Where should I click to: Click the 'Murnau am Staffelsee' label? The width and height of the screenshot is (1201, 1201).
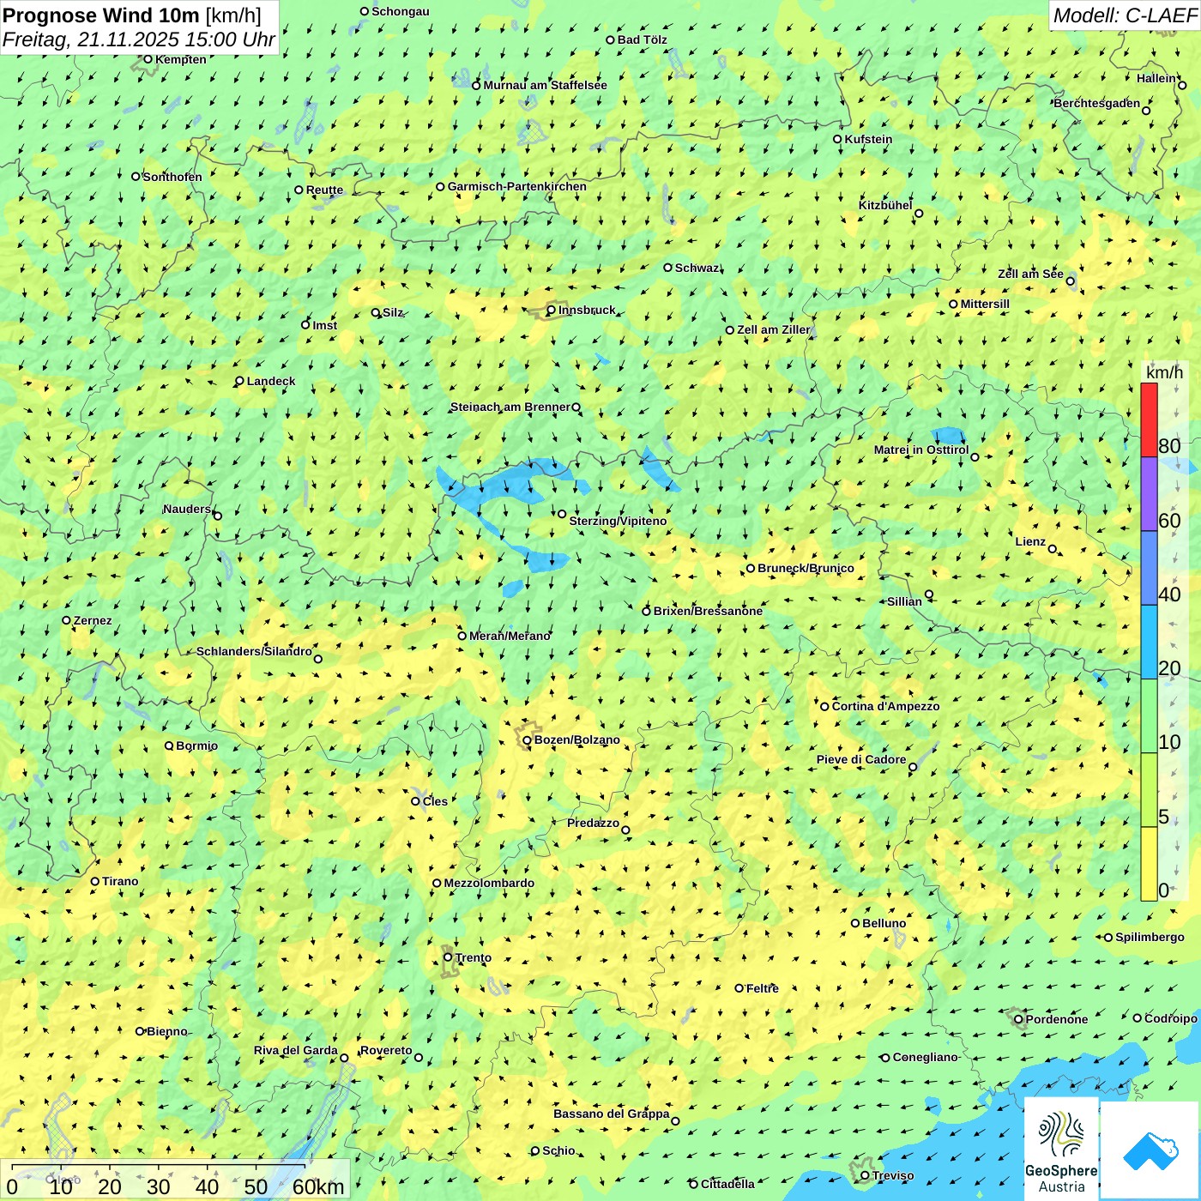(x=545, y=85)
